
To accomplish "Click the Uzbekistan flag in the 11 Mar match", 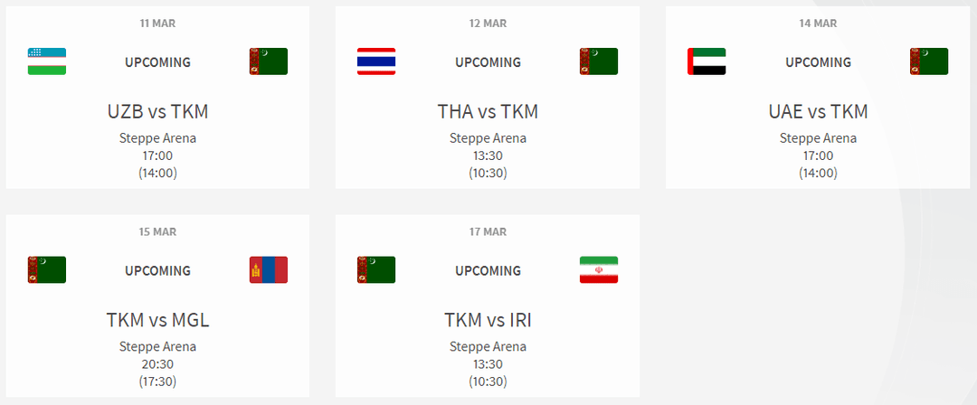I will point(47,61).
